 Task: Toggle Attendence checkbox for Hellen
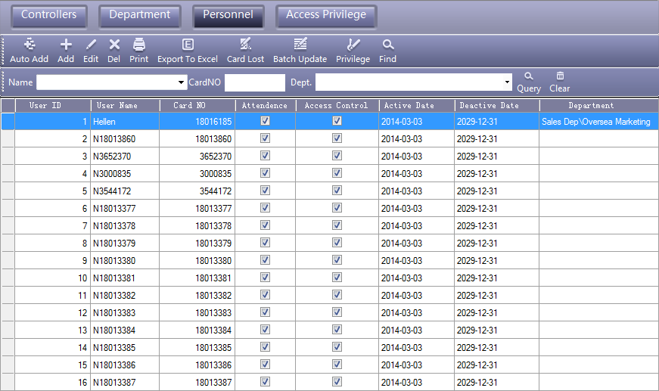pyautogui.click(x=266, y=121)
